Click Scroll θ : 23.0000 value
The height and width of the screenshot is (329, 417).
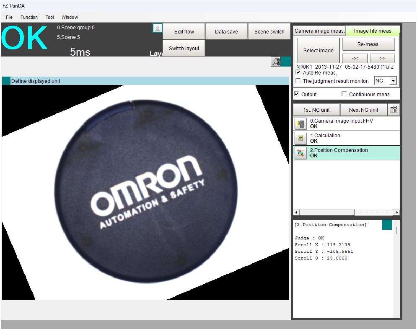[x=321, y=258]
